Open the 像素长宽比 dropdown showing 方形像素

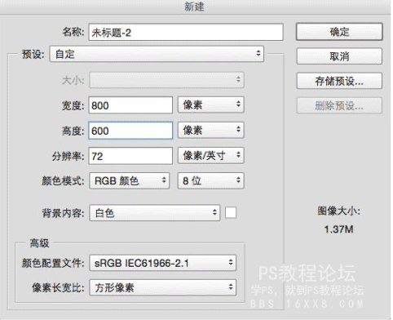tap(163, 287)
